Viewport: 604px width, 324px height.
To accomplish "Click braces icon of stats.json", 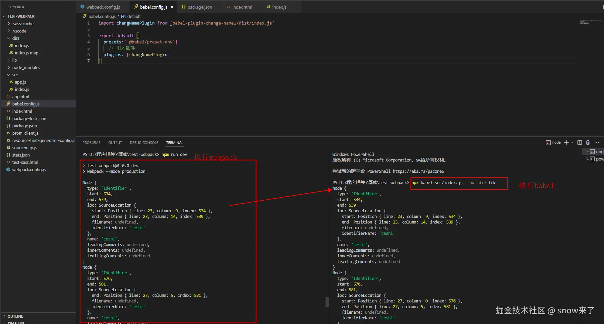I will (8, 155).
